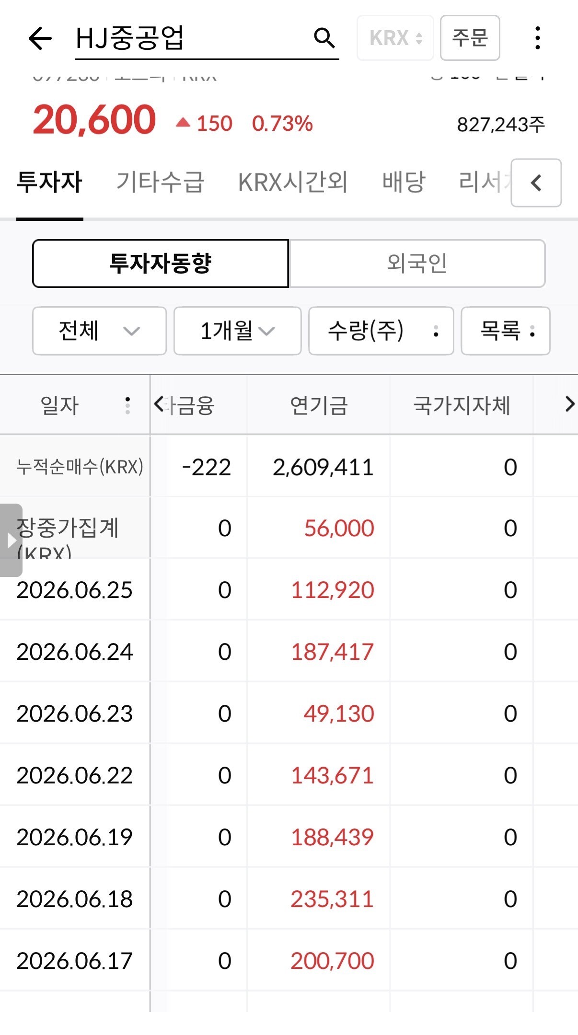The width and height of the screenshot is (578, 1035).
Task: Open the 1개월 period dropdown
Action: coord(237,331)
